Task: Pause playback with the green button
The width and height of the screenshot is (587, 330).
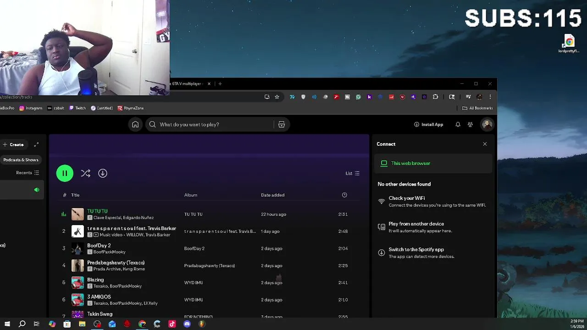Action: (x=65, y=173)
